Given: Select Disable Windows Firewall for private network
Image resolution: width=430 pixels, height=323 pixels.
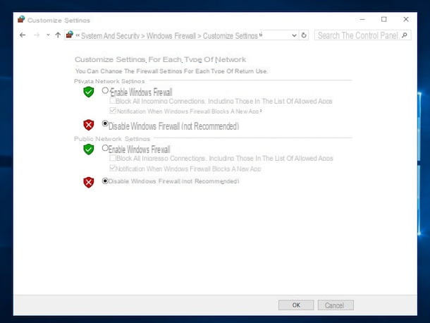Looking at the screenshot, I should (105, 123).
